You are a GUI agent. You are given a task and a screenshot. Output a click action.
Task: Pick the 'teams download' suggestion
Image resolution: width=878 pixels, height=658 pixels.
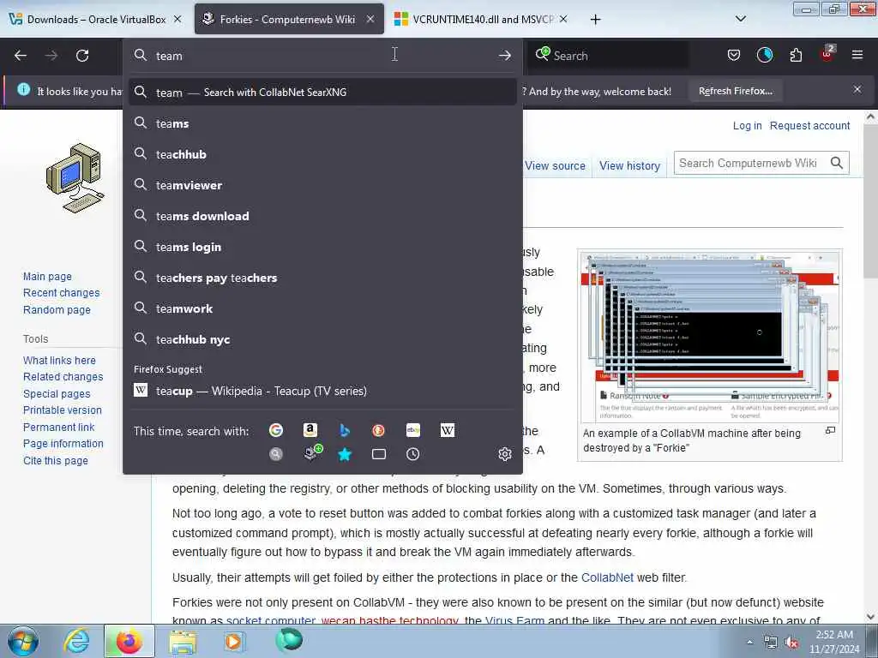click(322, 216)
